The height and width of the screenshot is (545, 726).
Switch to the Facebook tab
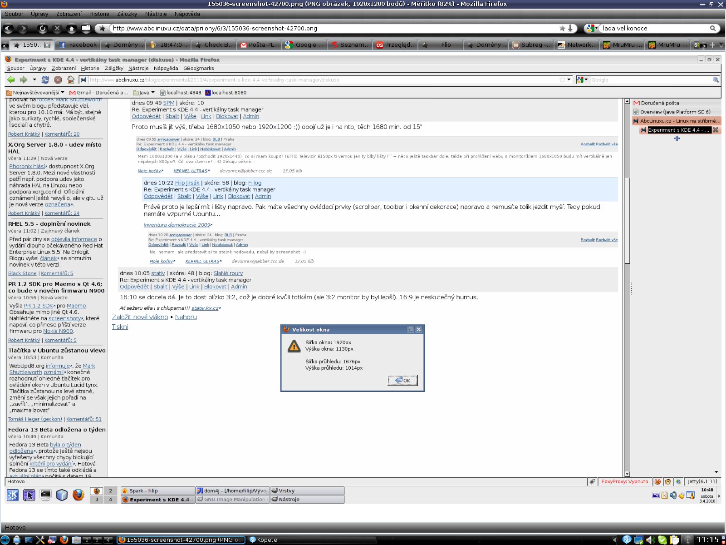(77, 45)
